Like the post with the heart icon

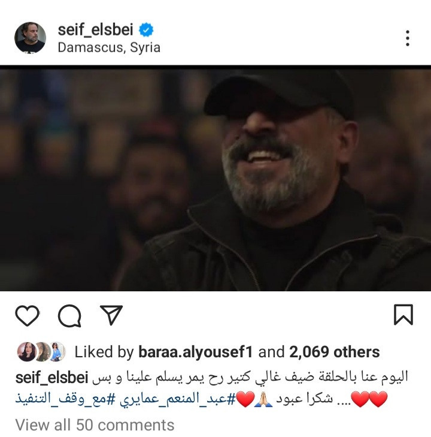28,315
